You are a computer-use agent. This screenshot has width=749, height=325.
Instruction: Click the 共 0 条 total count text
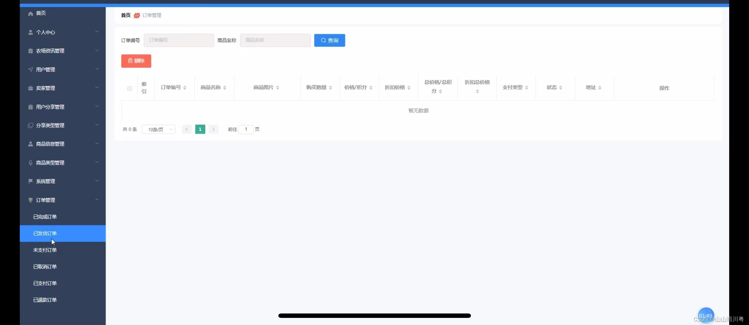pos(130,130)
